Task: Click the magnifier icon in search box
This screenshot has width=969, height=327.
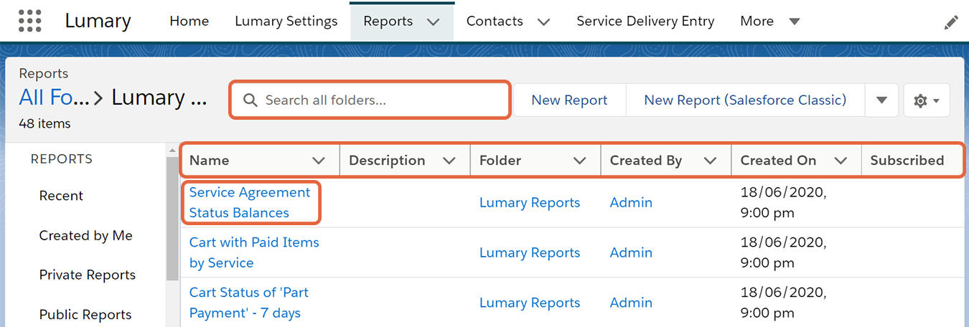Action: [251, 100]
